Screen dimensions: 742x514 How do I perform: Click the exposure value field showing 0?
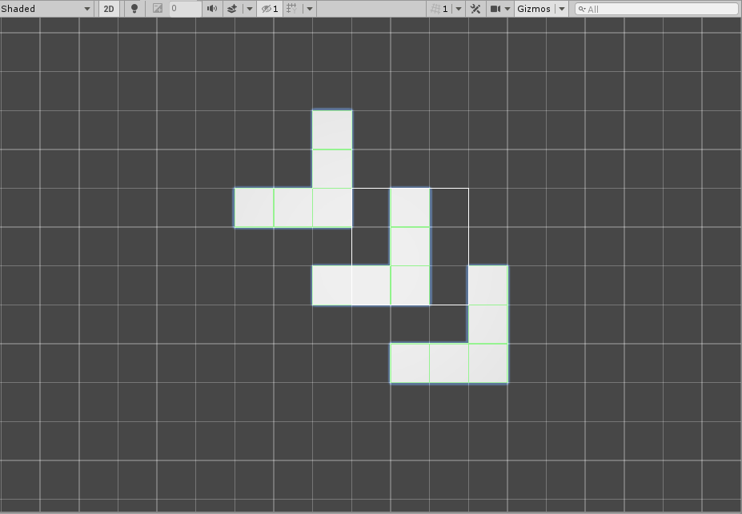click(182, 8)
